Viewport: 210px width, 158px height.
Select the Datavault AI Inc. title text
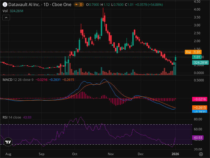click(24, 5)
